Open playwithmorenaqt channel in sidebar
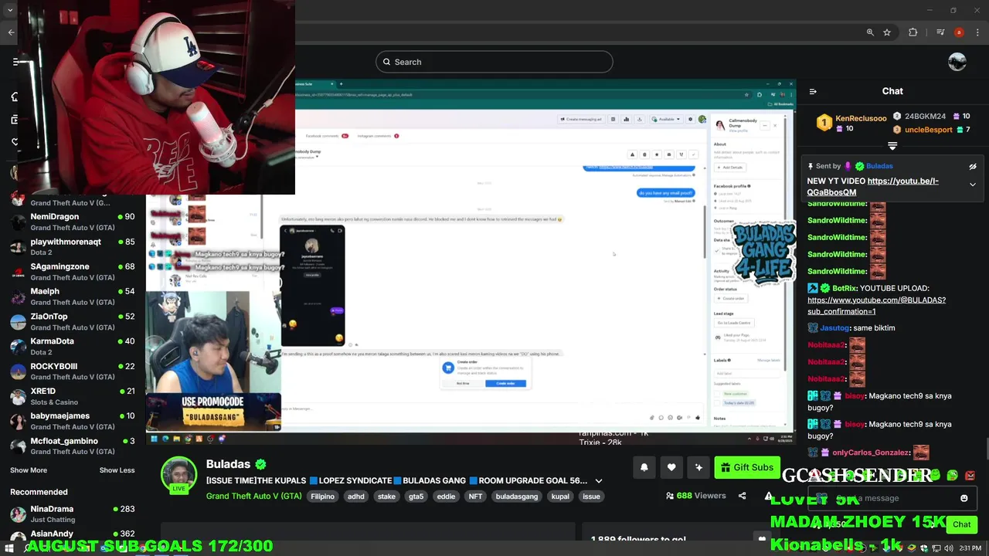The height and width of the screenshot is (556, 989). (73, 247)
